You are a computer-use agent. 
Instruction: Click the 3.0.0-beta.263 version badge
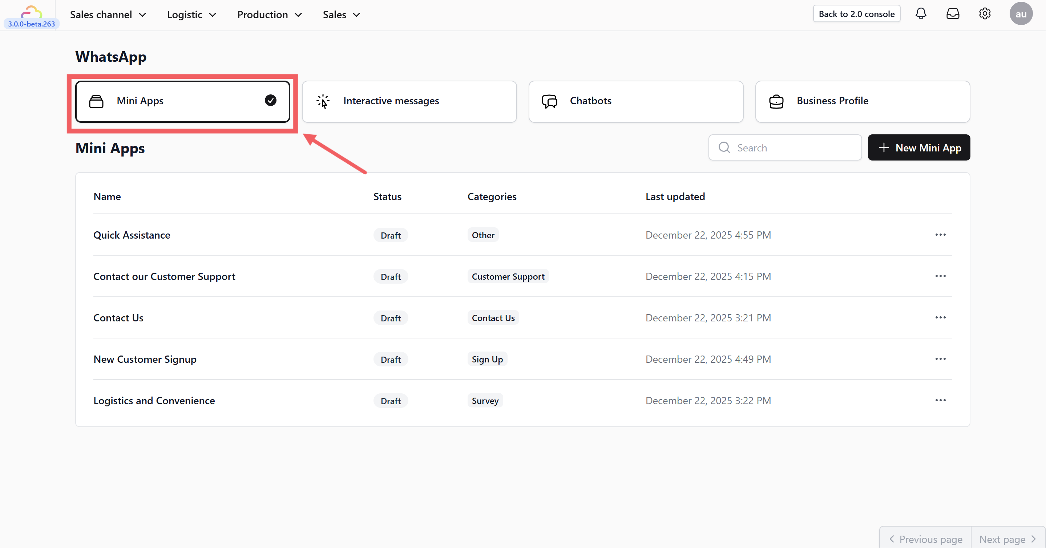click(x=31, y=24)
